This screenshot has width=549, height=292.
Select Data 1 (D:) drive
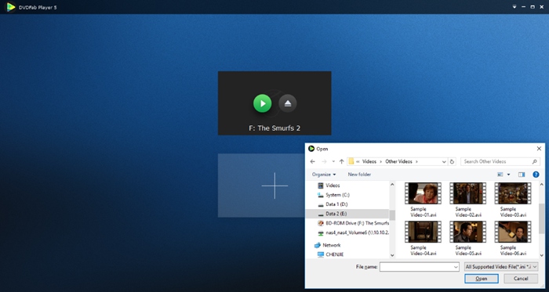pyautogui.click(x=333, y=204)
